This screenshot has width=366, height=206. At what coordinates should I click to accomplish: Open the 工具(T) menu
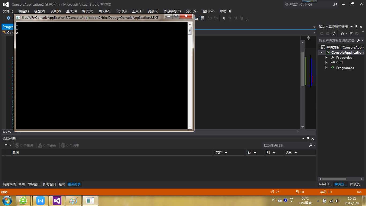pos(137,11)
